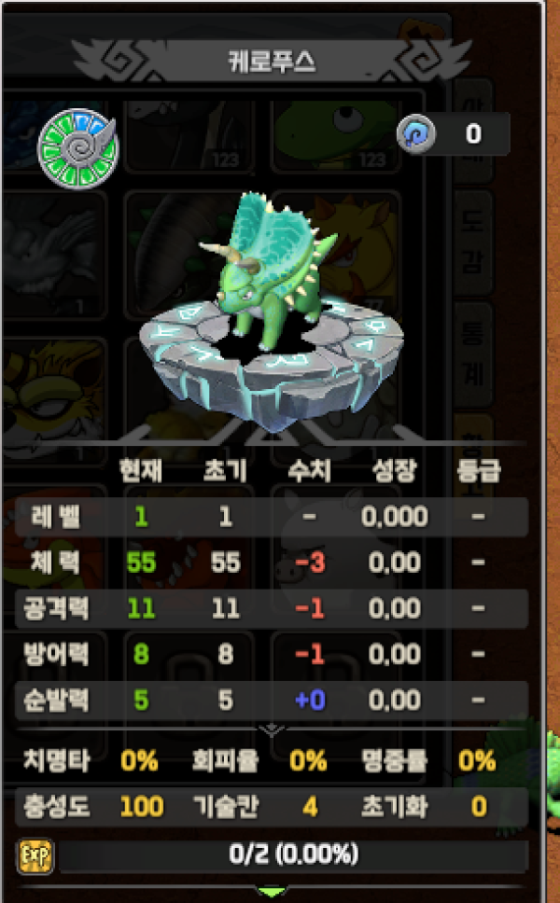
Task: Click the 등급 column header
Action: [478, 470]
